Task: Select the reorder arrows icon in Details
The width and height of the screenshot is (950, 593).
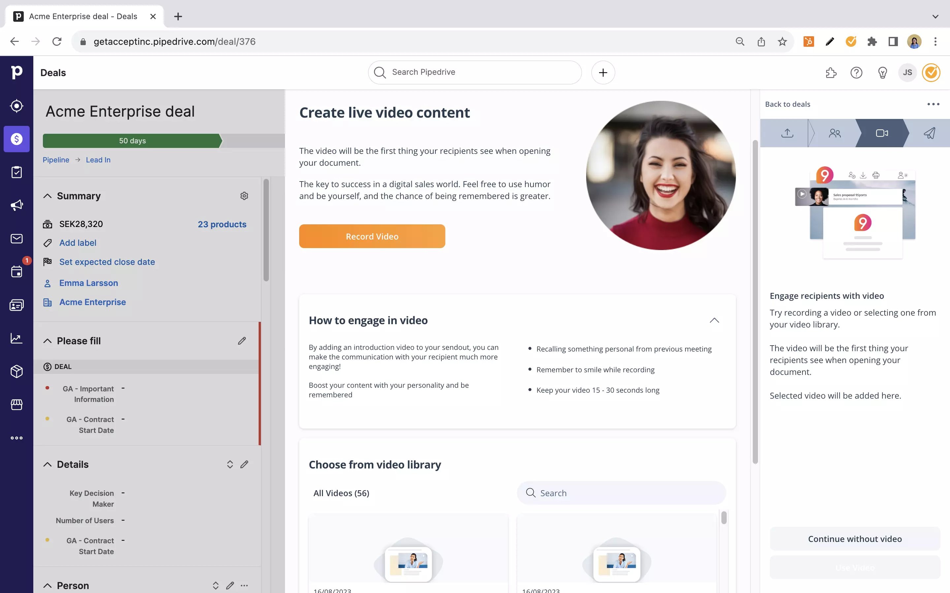Action: tap(229, 464)
